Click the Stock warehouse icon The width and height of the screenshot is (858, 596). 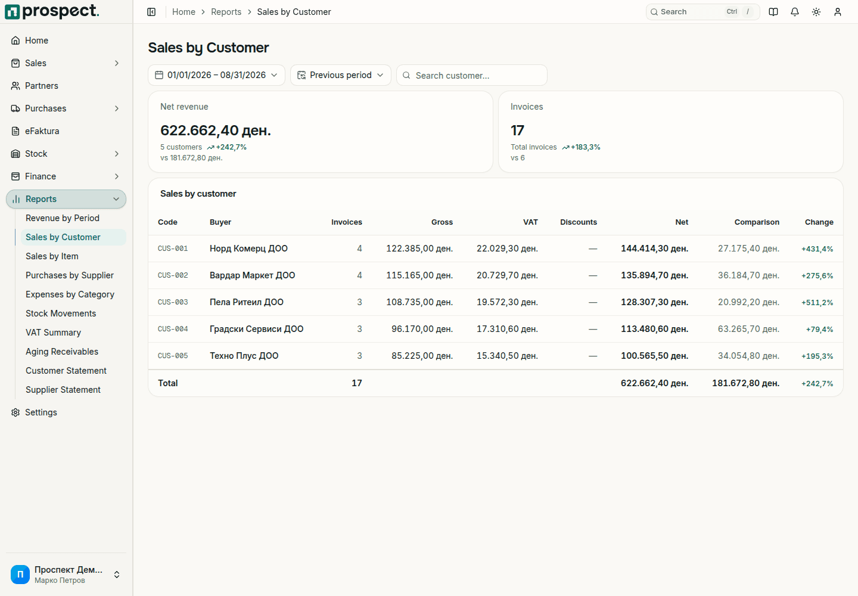(15, 154)
